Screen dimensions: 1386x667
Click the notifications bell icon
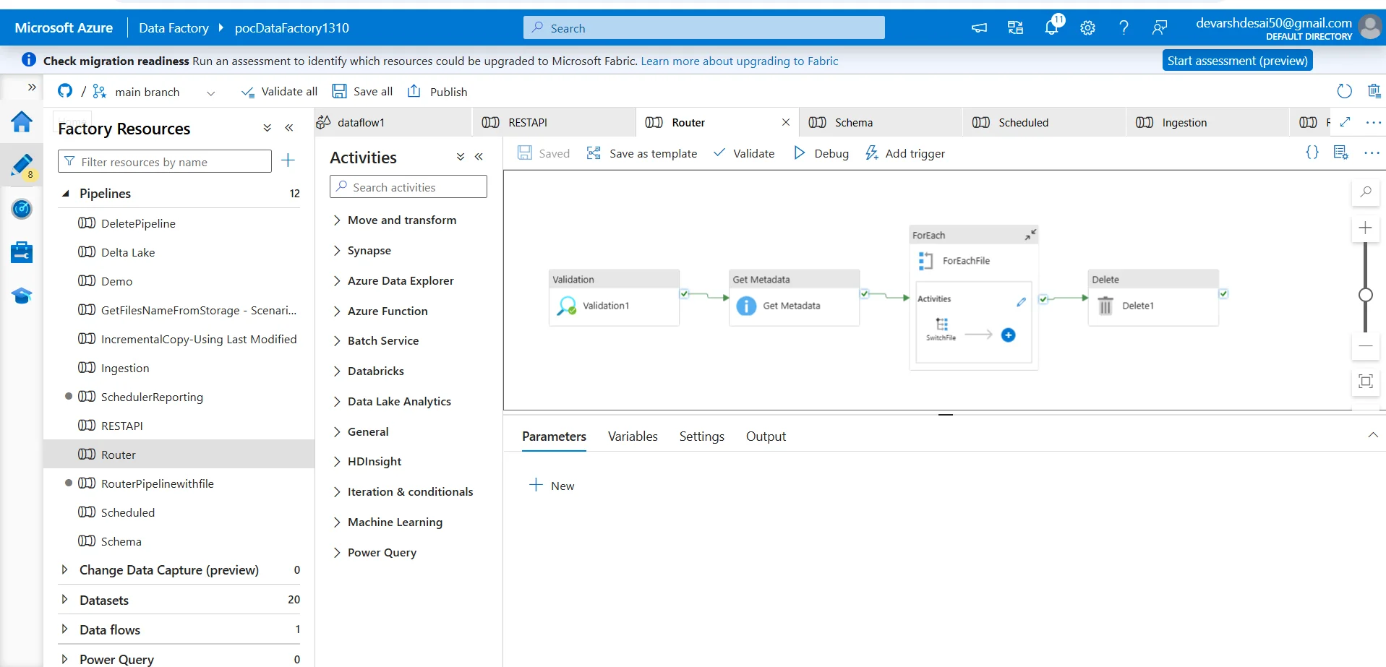point(1051,27)
